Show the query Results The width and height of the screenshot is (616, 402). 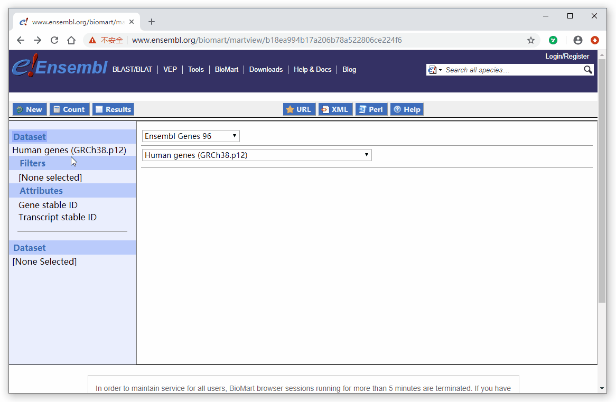pos(113,109)
